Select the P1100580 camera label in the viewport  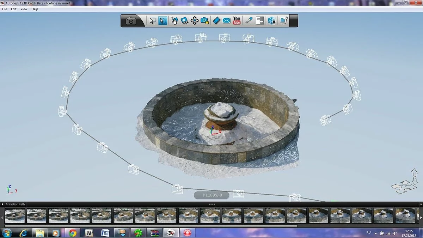(x=211, y=195)
